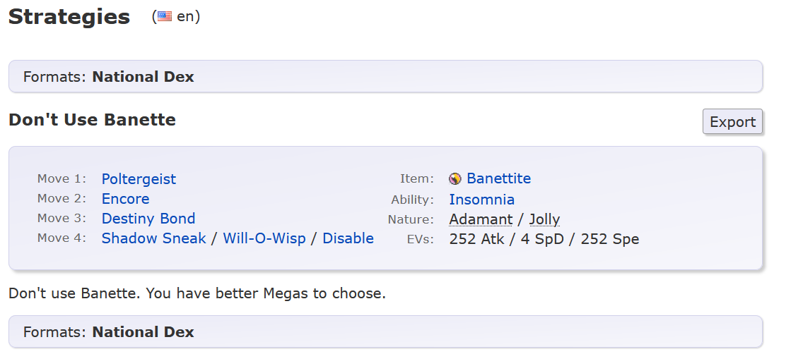
Task: Open the Encore move link
Action: [126, 199]
